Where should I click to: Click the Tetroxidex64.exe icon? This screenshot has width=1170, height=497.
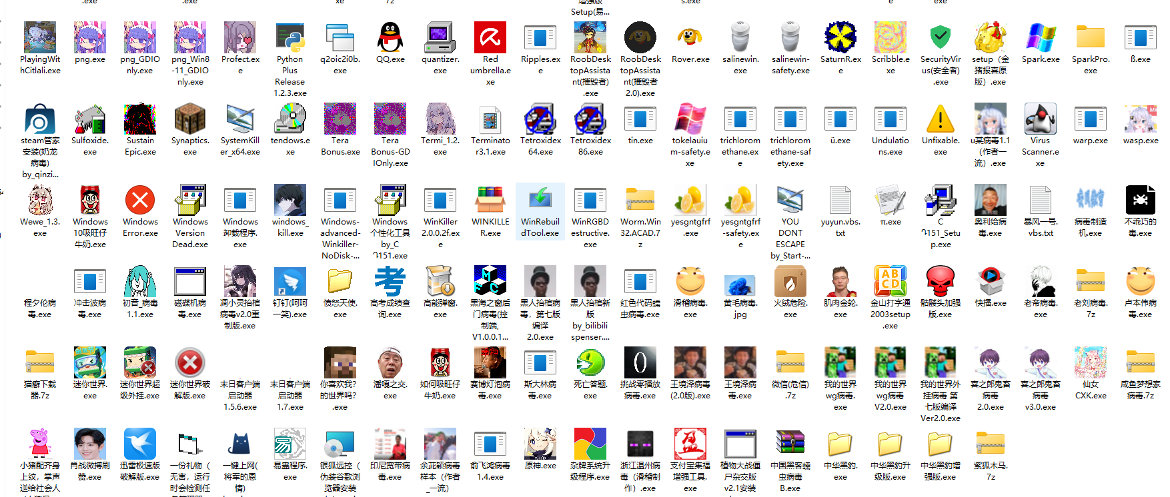(540, 119)
